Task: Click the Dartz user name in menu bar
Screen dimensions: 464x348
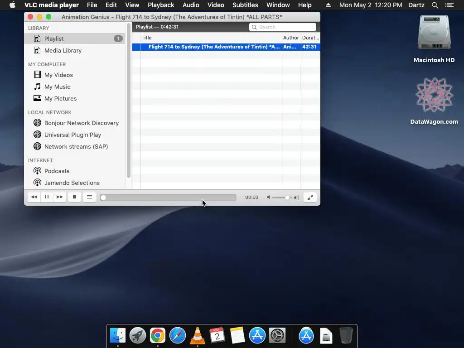Action: (x=416, y=5)
